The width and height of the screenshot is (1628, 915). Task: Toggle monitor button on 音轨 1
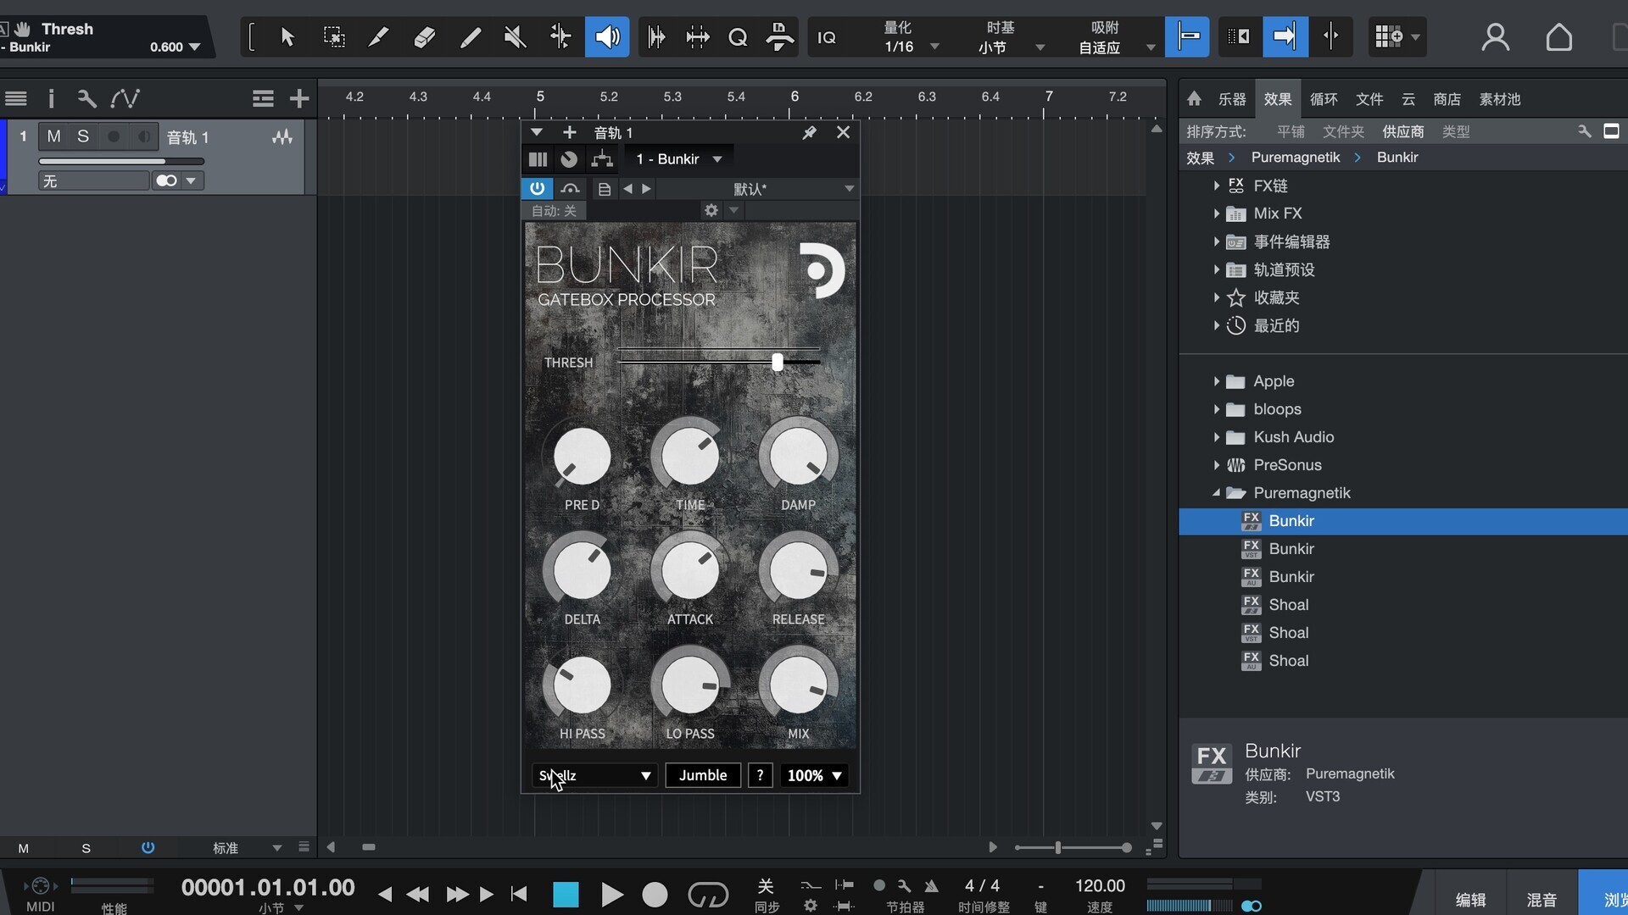coord(144,136)
